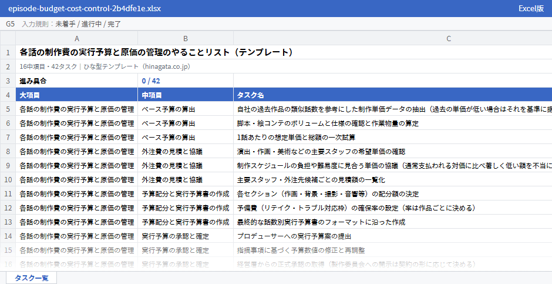The image size is (552, 284).
Task: Click task 演出・作画・美術などの主要スタッフの希望単価の確認
Action: [392, 151]
